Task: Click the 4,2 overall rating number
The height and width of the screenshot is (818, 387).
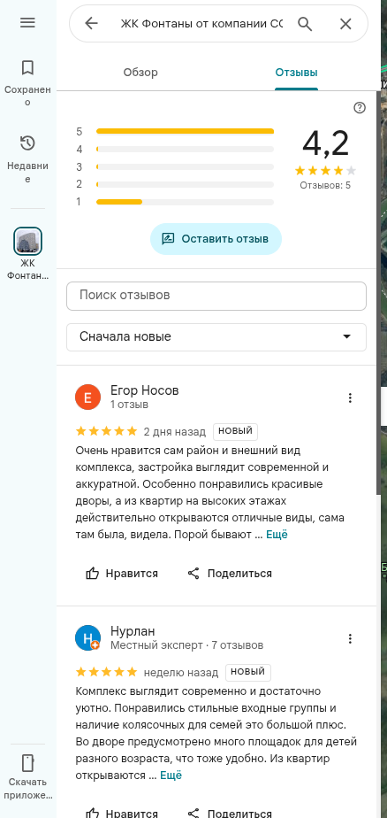Action: point(325,143)
